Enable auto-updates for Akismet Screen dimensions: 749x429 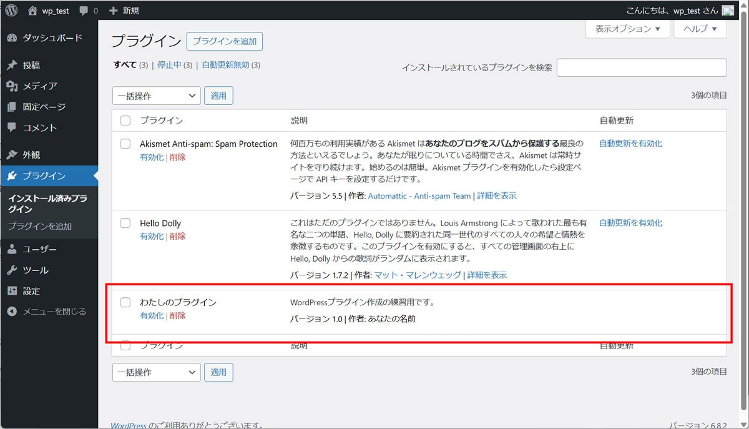631,144
